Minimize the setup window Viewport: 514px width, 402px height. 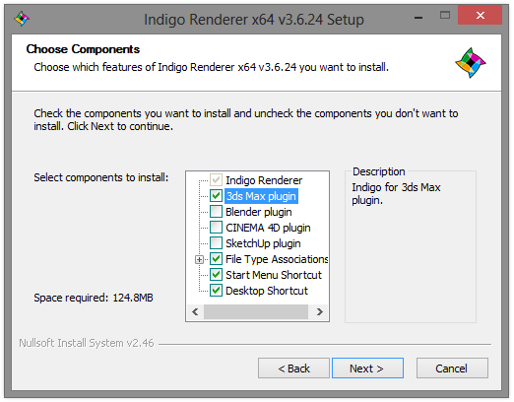point(418,17)
